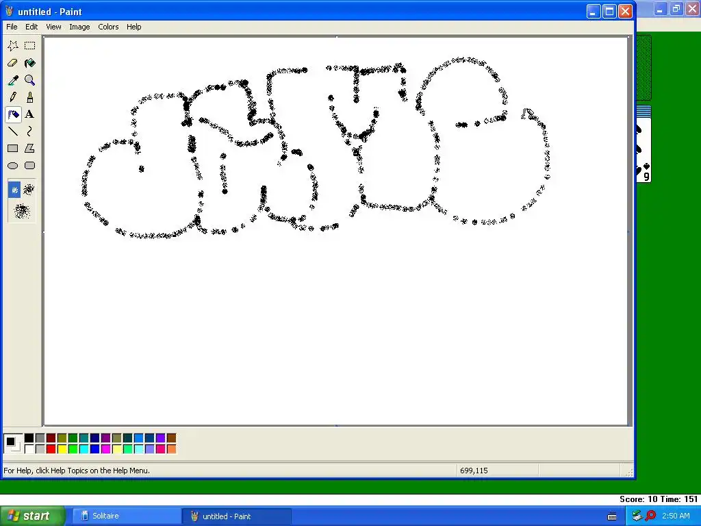Pick the violet swatch in top row
The height and width of the screenshot is (526, 701).
pos(160,438)
